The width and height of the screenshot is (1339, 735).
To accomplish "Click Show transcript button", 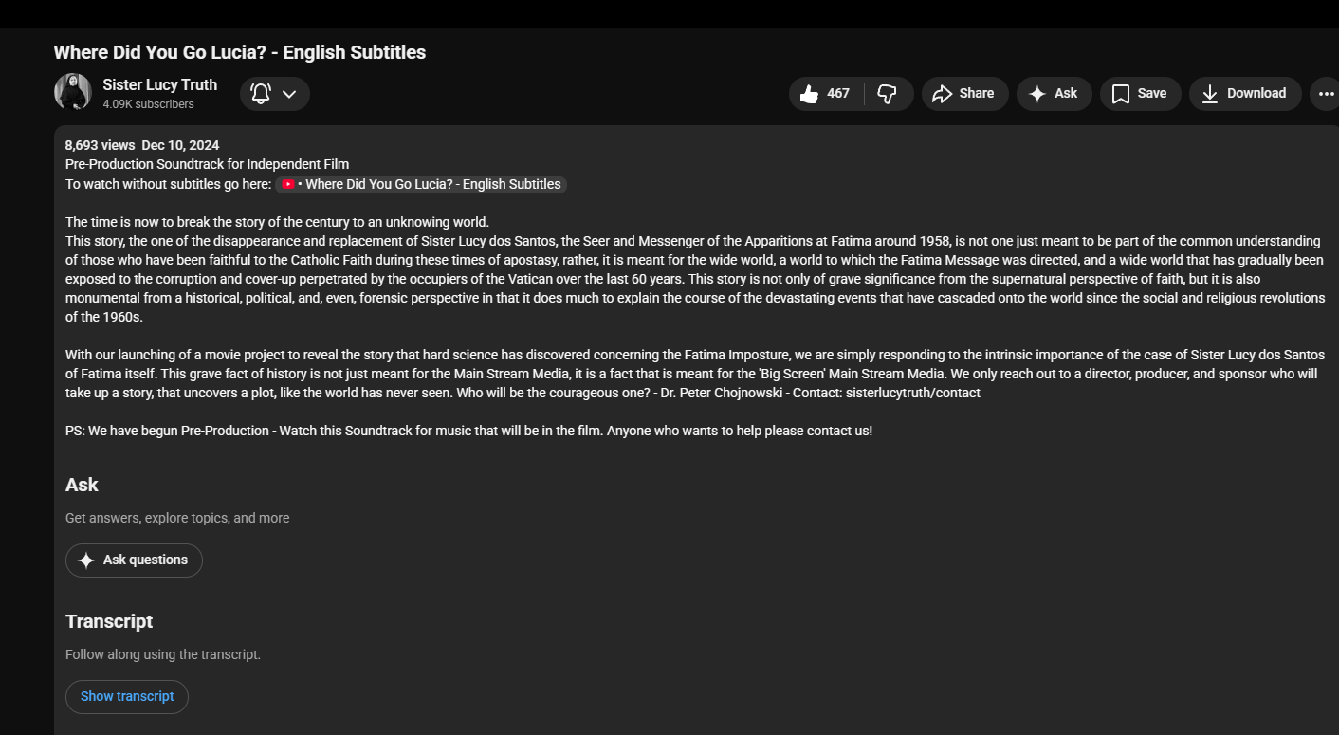I will tap(127, 697).
